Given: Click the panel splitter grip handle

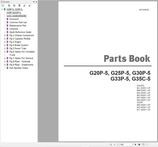Looking at the screenshot, I should click(38, 66).
